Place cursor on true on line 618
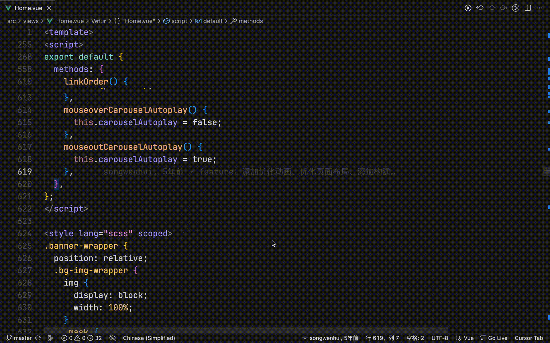The height and width of the screenshot is (343, 550). tap(202, 159)
